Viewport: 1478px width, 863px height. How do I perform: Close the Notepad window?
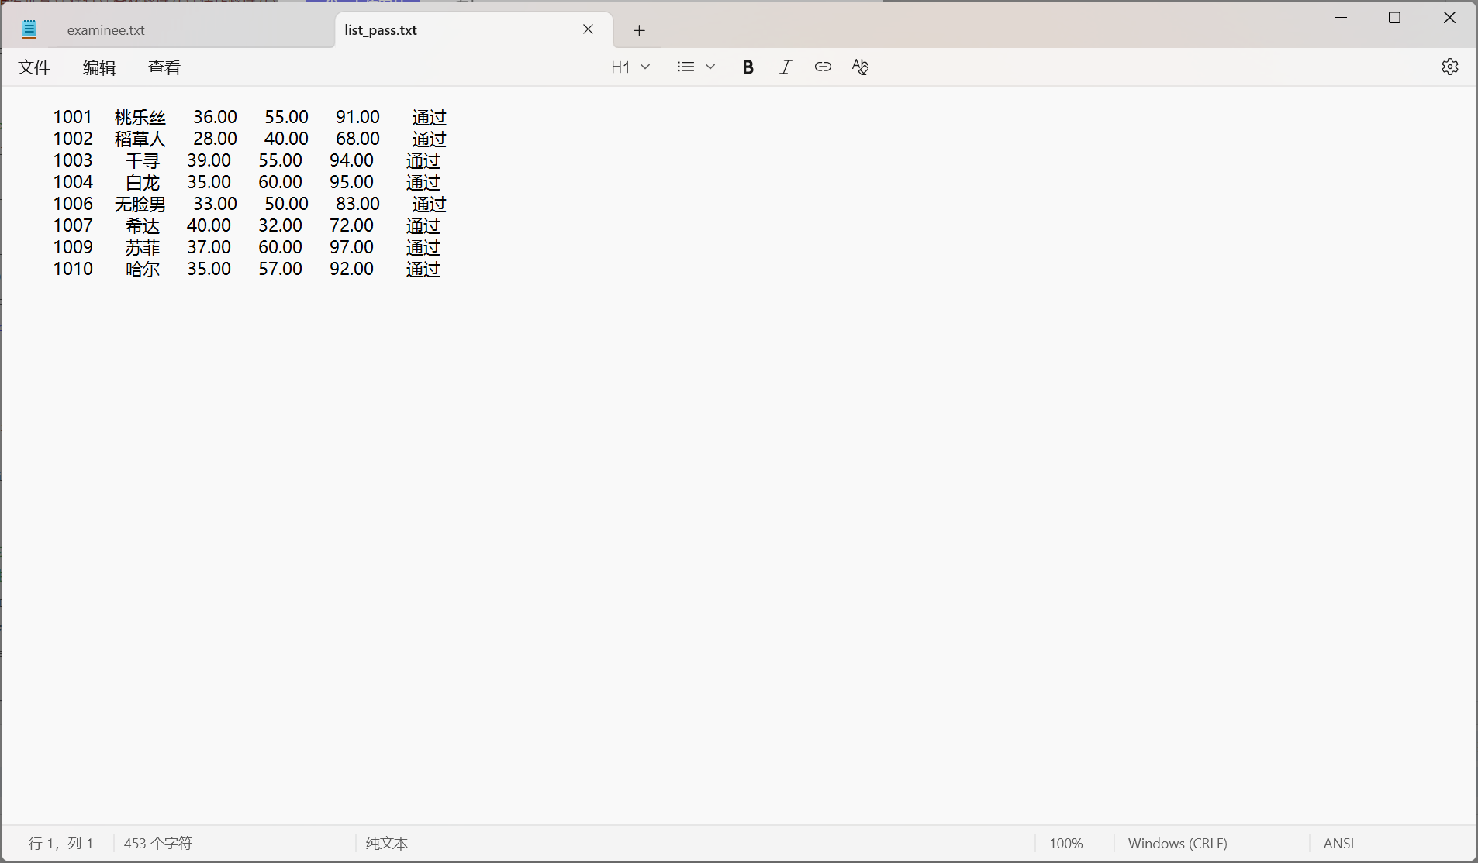pyautogui.click(x=1449, y=18)
